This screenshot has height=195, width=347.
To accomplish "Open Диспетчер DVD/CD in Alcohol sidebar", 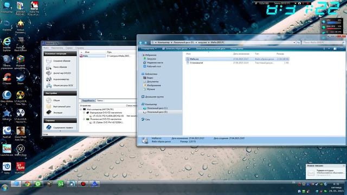I will point(59,73).
